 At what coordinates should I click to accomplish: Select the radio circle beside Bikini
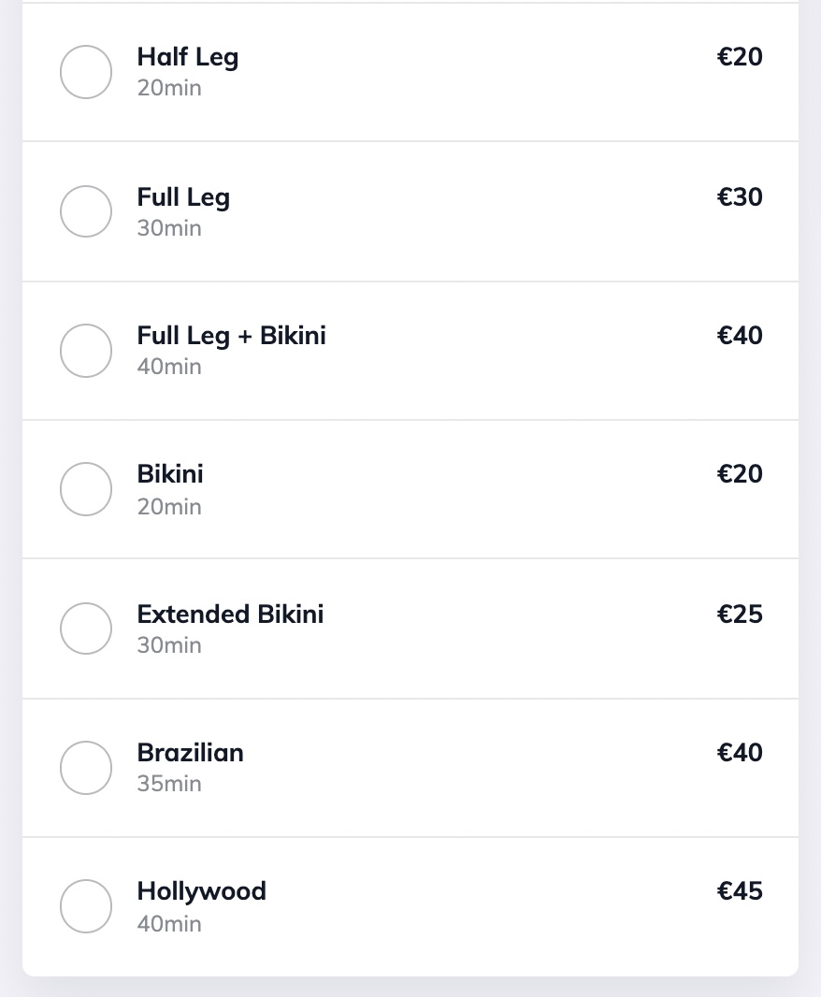coord(86,489)
